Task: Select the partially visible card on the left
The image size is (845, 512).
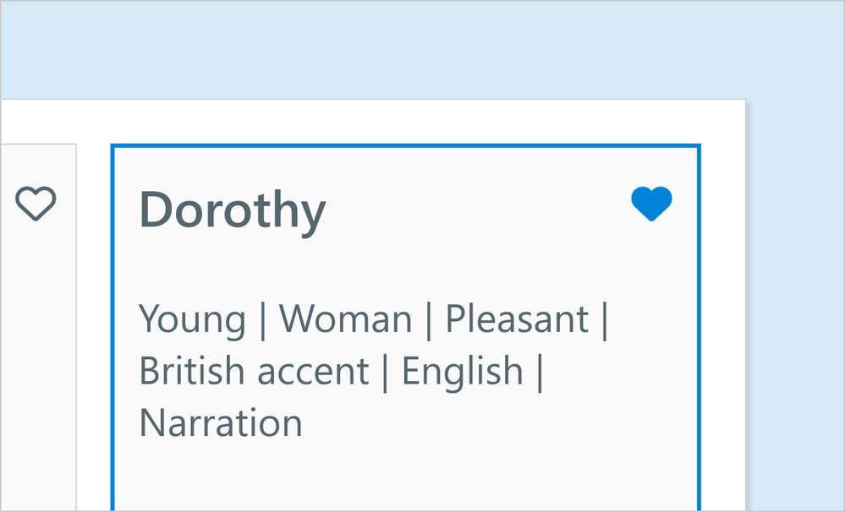Action: [x=38, y=338]
